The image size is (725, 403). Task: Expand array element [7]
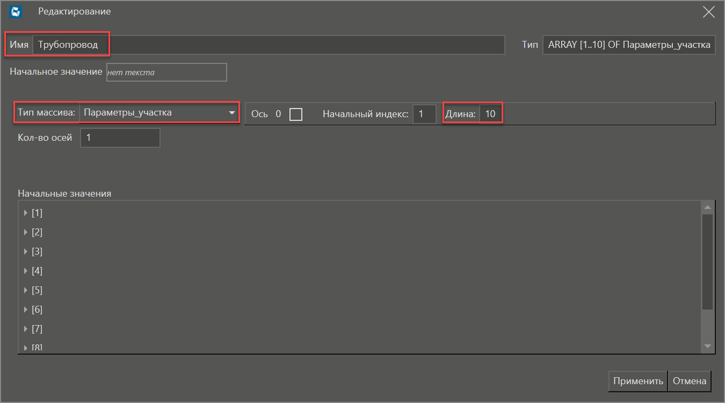tap(25, 329)
